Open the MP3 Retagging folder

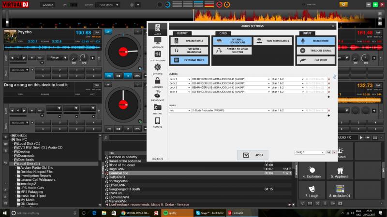31,192
